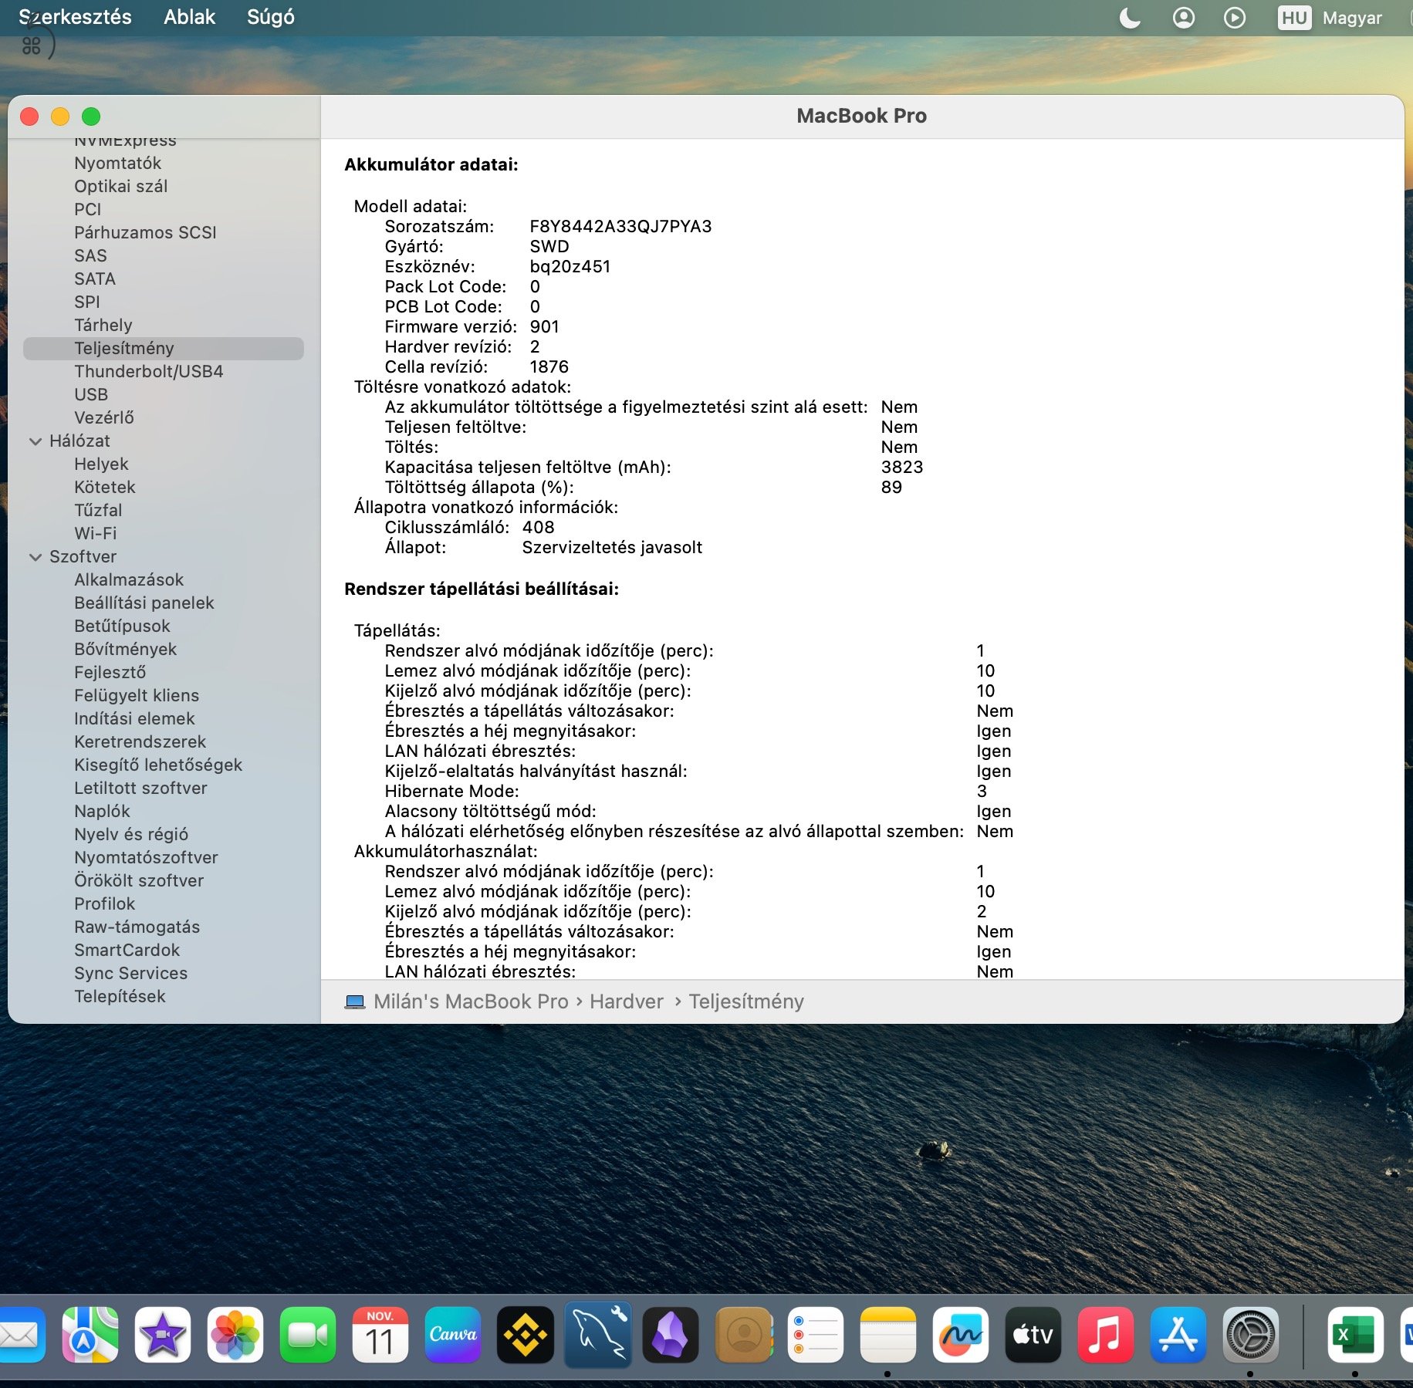1413x1388 pixels.
Task: Launch Canva from the dock
Action: coord(453,1335)
